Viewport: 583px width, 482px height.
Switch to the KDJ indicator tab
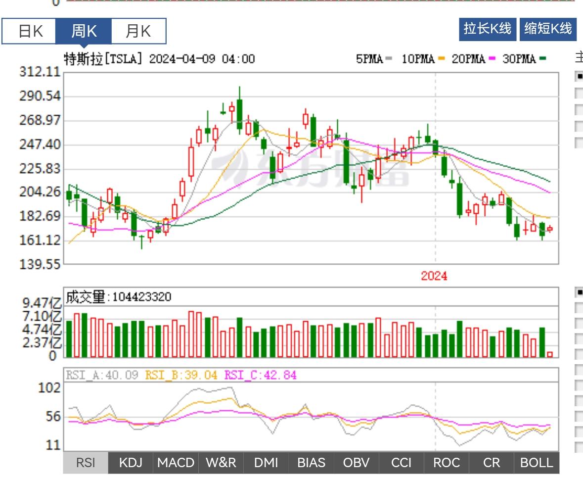(131, 463)
